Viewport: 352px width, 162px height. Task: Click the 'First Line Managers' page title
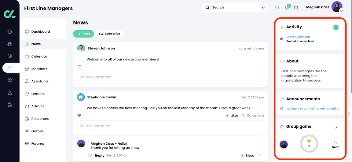click(49, 8)
